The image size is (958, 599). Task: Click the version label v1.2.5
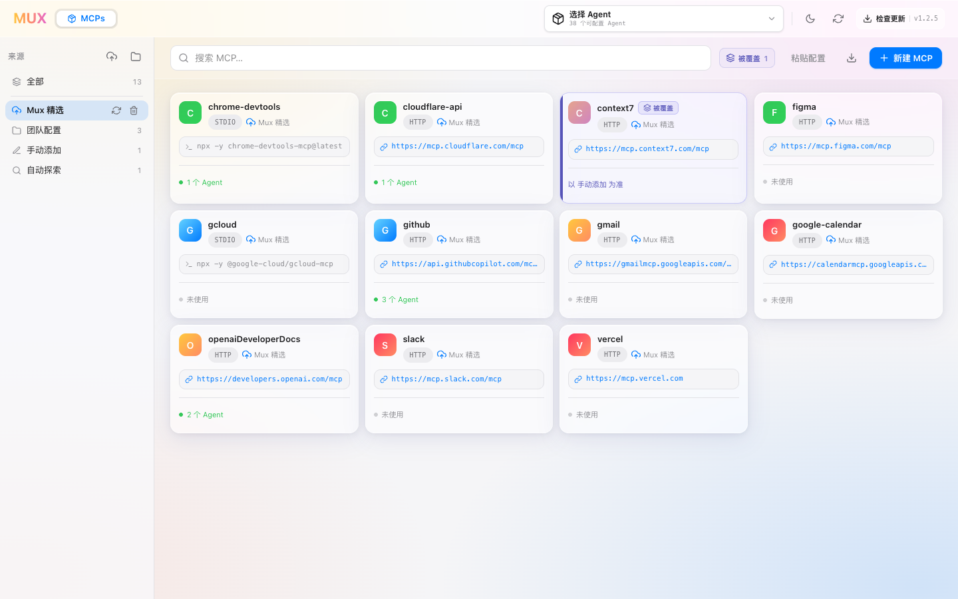pyautogui.click(x=926, y=19)
